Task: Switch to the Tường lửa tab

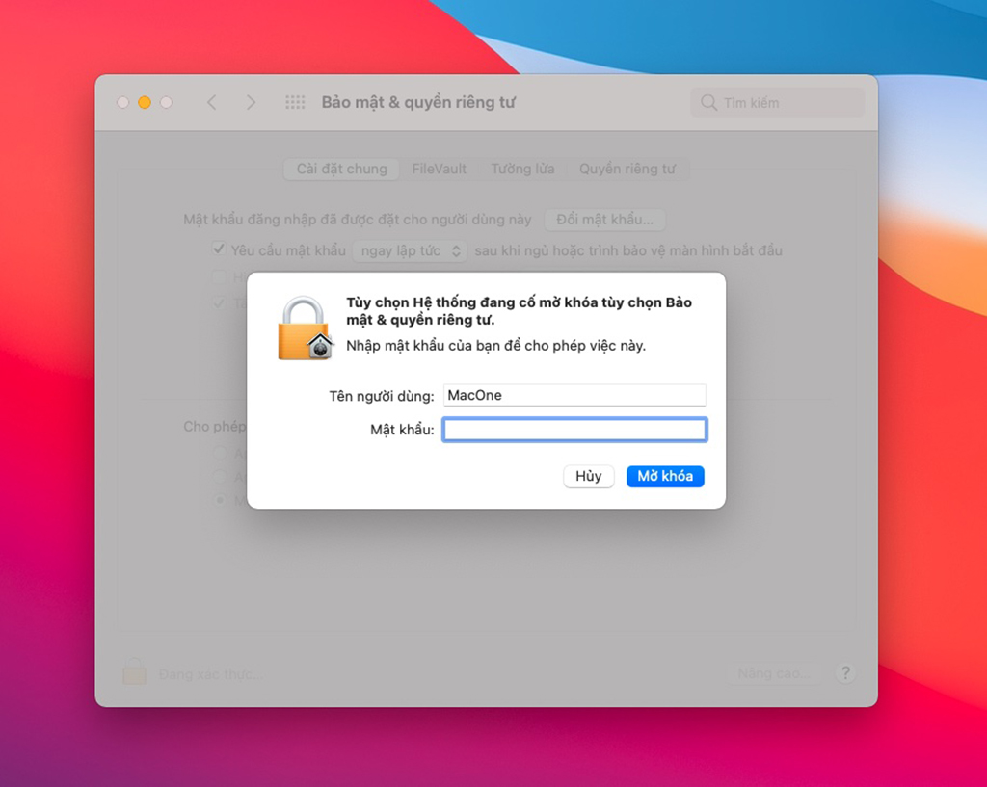Action: tap(522, 170)
